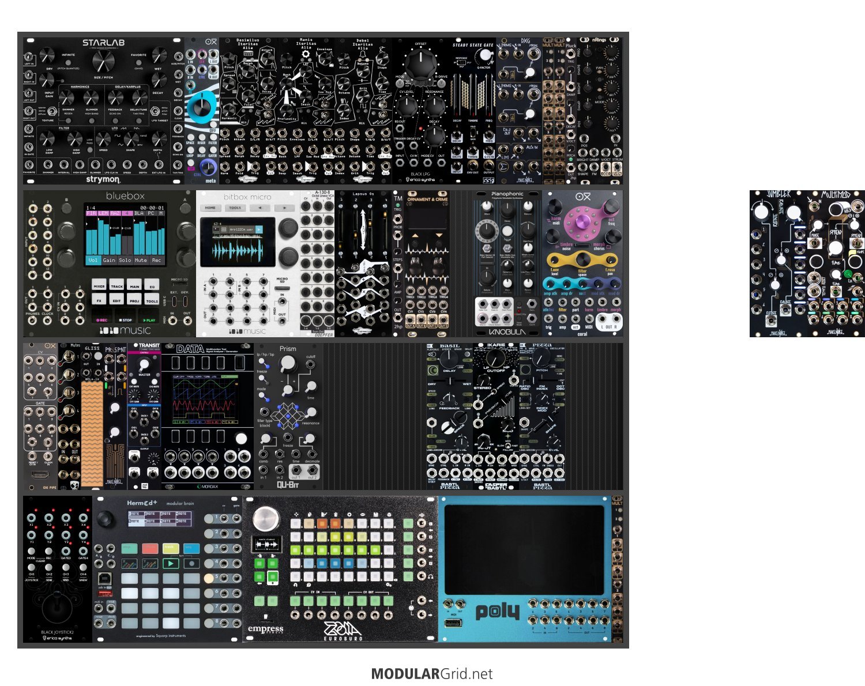This screenshot has height=686, width=865.
Task: Click the HOME button on bitbox micro
Action: 210,208
